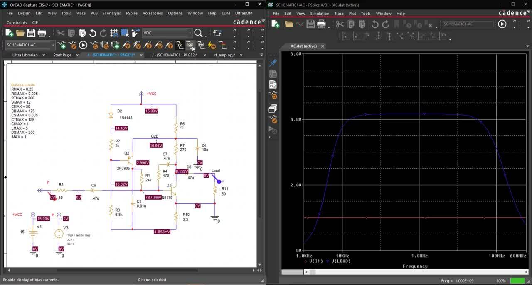Select the snap-to-grid toolbar icon in Capture
The image size is (532, 285).
click(113, 32)
